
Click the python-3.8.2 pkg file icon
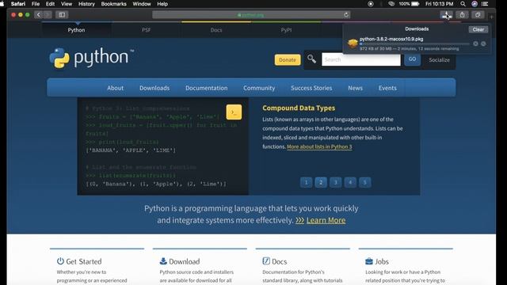click(x=353, y=44)
